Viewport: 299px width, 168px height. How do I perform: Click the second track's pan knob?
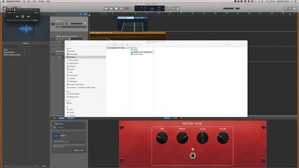(85, 38)
